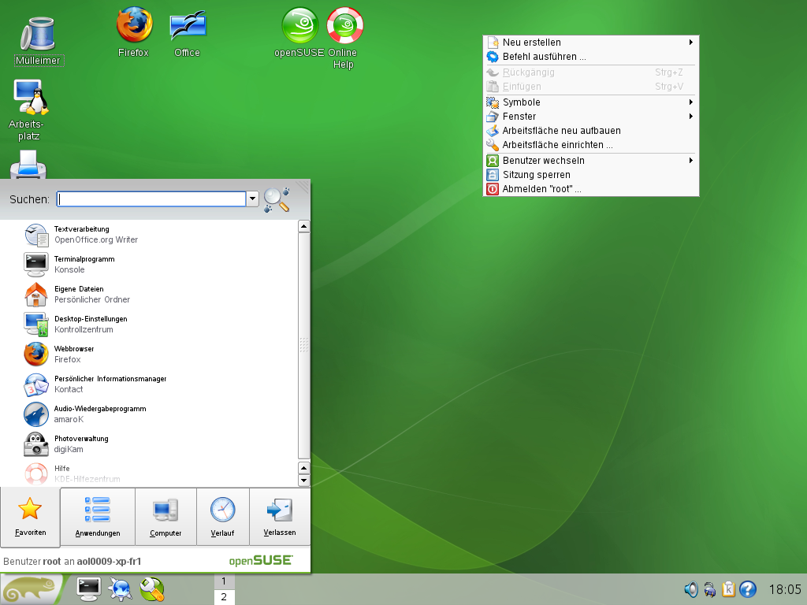807x605 pixels.
Task: Expand the search field dropdown arrow
Action: (253, 199)
